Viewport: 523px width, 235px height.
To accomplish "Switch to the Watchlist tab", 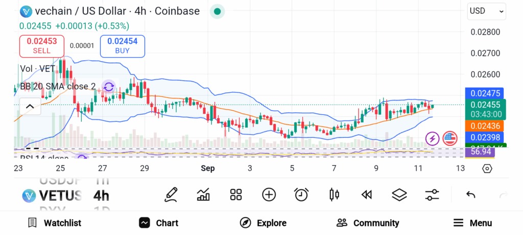I will point(54,223).
